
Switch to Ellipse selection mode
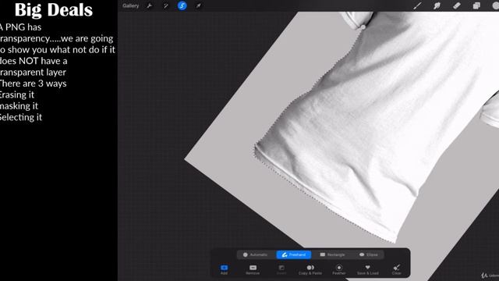[x=369, y=254]
